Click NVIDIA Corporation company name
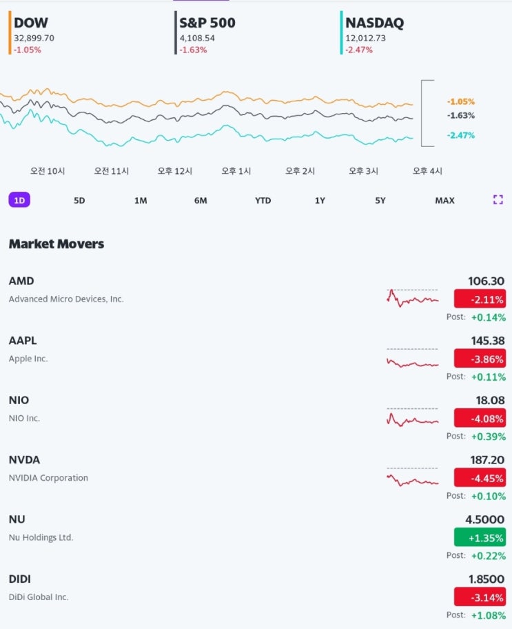 point(48,478)
